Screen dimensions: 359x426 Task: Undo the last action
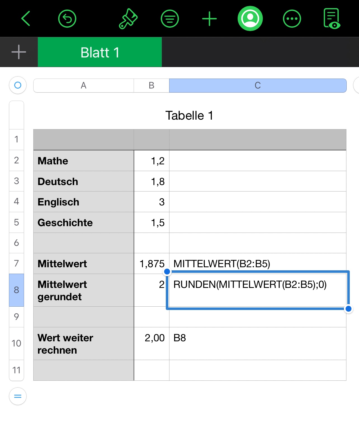[67, 19]
